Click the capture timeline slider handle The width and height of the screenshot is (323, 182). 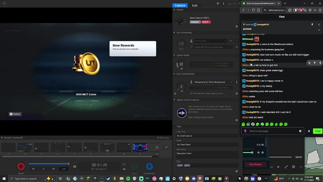pos(68,164)
